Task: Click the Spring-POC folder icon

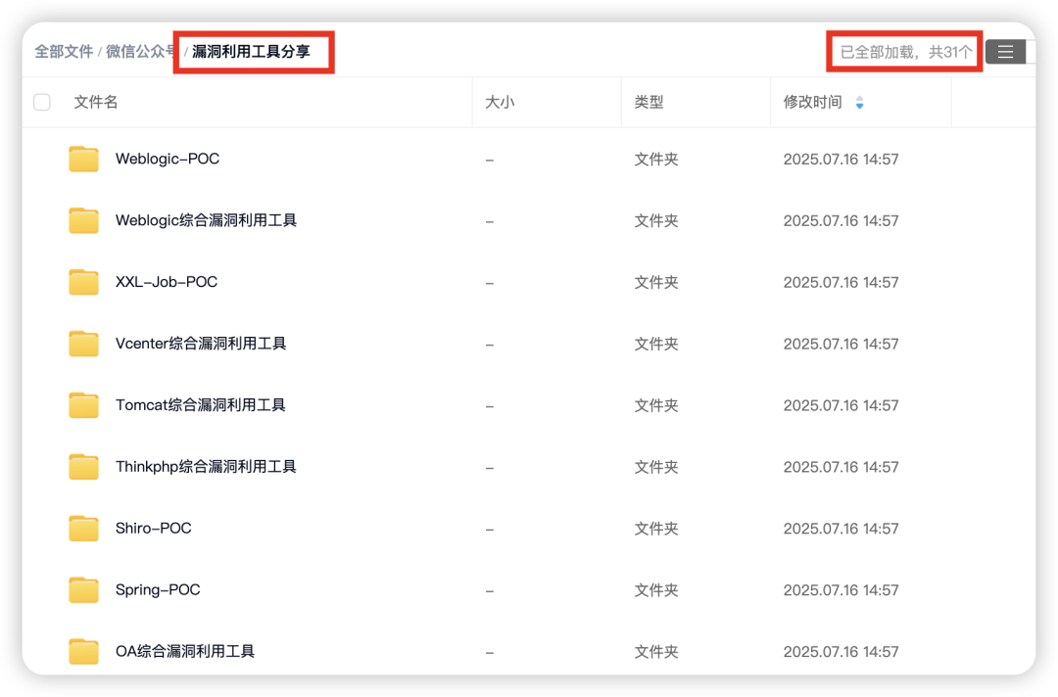Action: (83, 590)
